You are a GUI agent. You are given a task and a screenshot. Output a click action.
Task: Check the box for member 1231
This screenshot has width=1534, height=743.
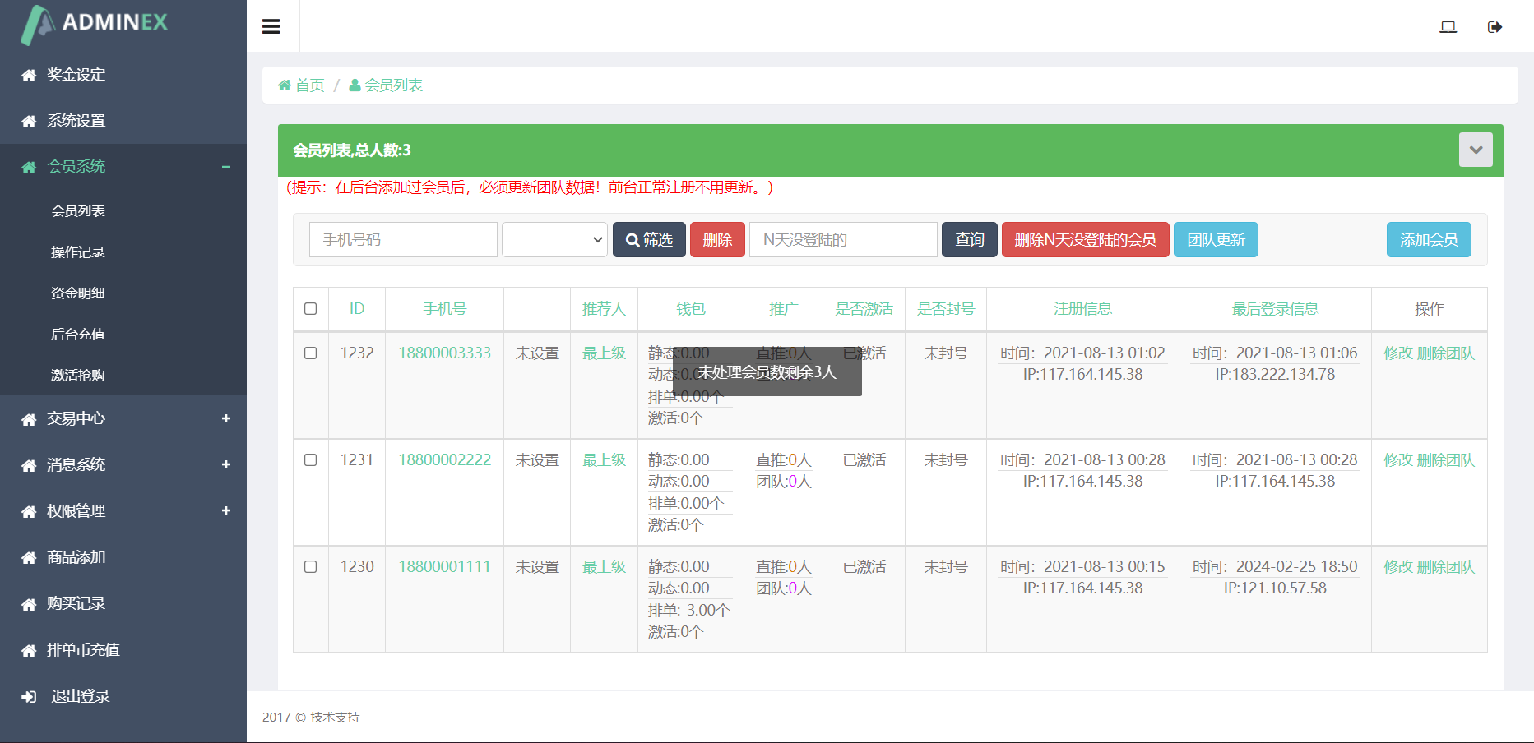[310, 460]
